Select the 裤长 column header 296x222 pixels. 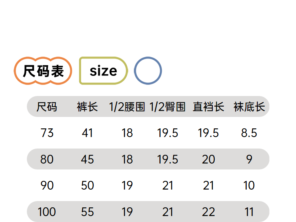[87, 107]
